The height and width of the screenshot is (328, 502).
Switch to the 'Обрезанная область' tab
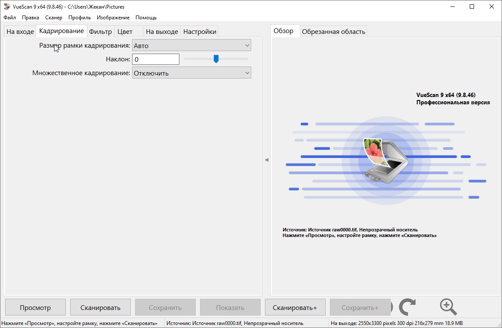333,32
